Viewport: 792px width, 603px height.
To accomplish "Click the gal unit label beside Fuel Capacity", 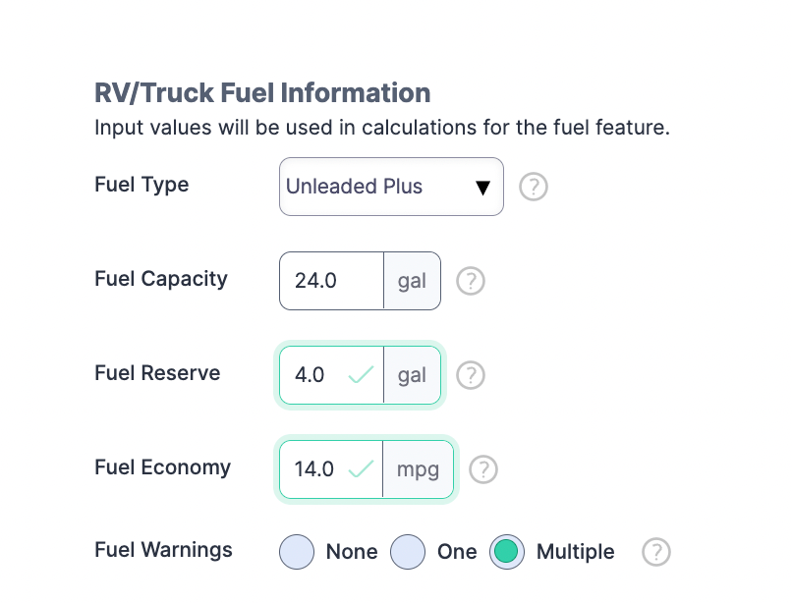I will point(412,281).
